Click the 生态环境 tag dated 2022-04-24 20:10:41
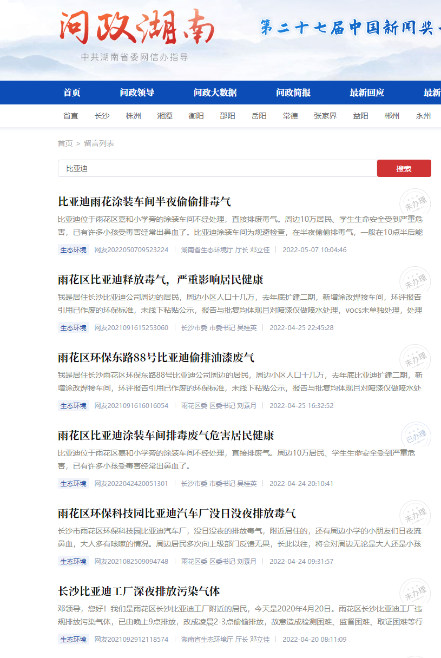Viewport: 441px width, 658px height. [x=73, y=484]
